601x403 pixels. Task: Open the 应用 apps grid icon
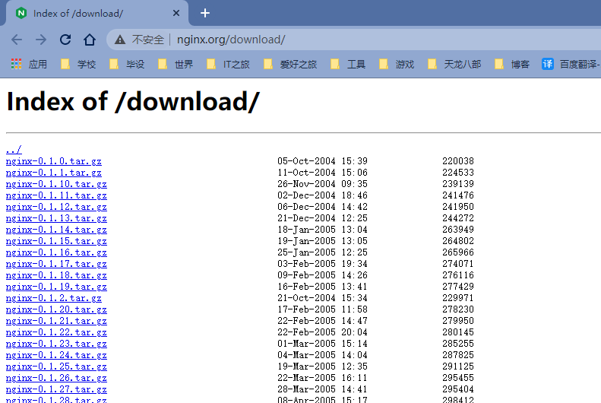click(16, 64)
